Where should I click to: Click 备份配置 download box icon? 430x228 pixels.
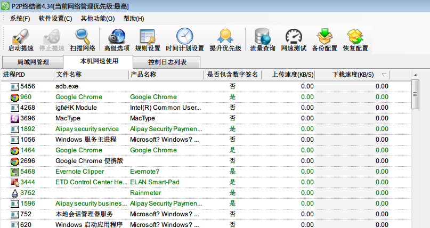[324, 36]
